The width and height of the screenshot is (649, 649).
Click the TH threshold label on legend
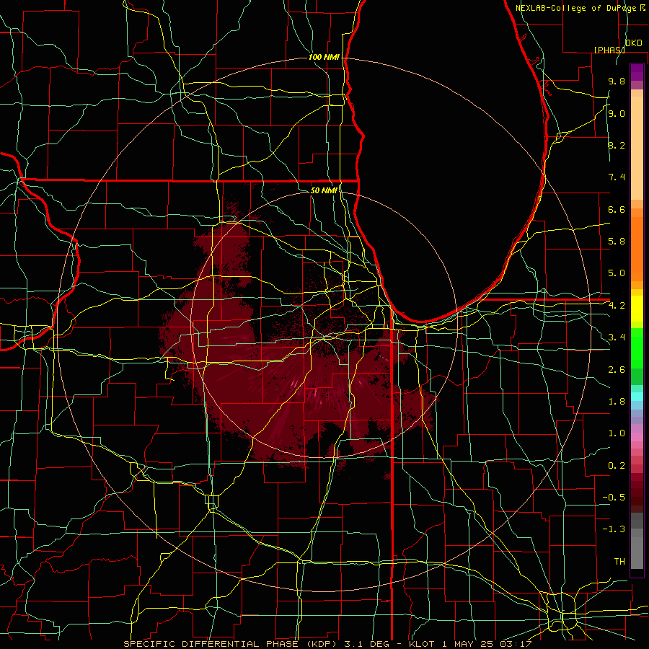point(619,562)
